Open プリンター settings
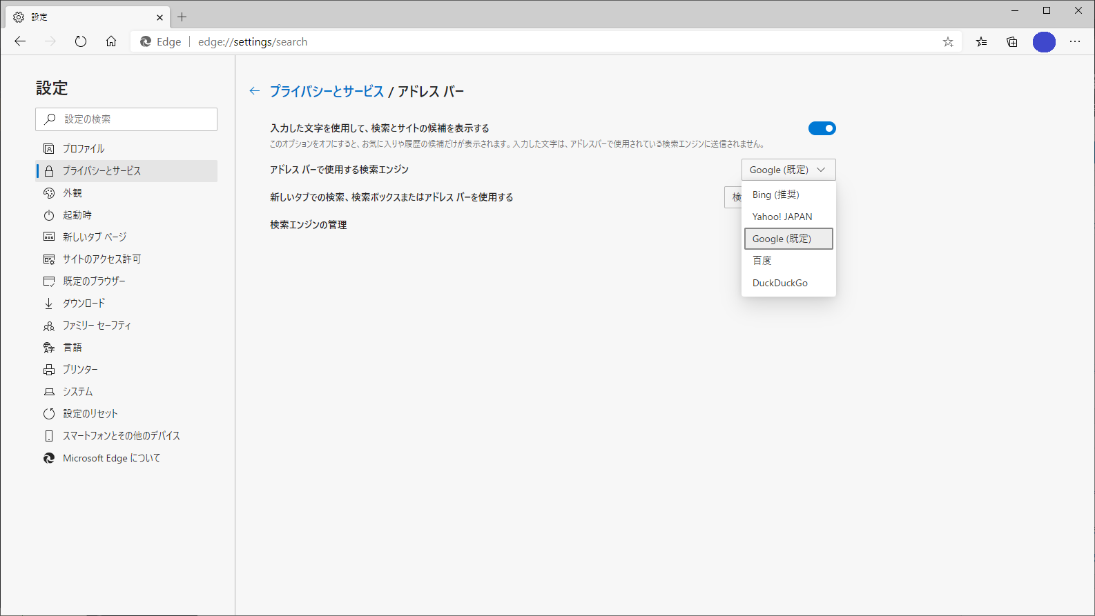This screenshot has width=1095, height=616. pos(126,370)
